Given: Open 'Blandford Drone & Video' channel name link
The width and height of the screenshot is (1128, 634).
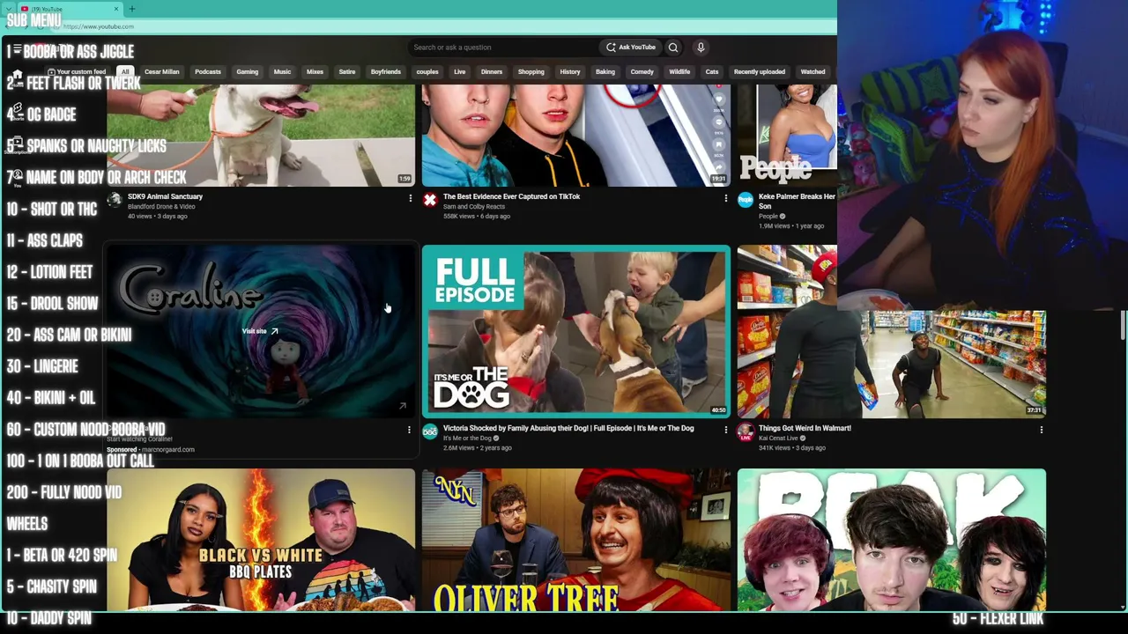Looking at the screenshot, I should [x=161, y=207].
